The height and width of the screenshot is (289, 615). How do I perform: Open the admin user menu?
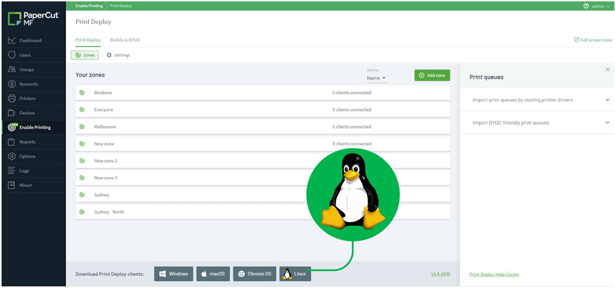[x=597, y=6]
